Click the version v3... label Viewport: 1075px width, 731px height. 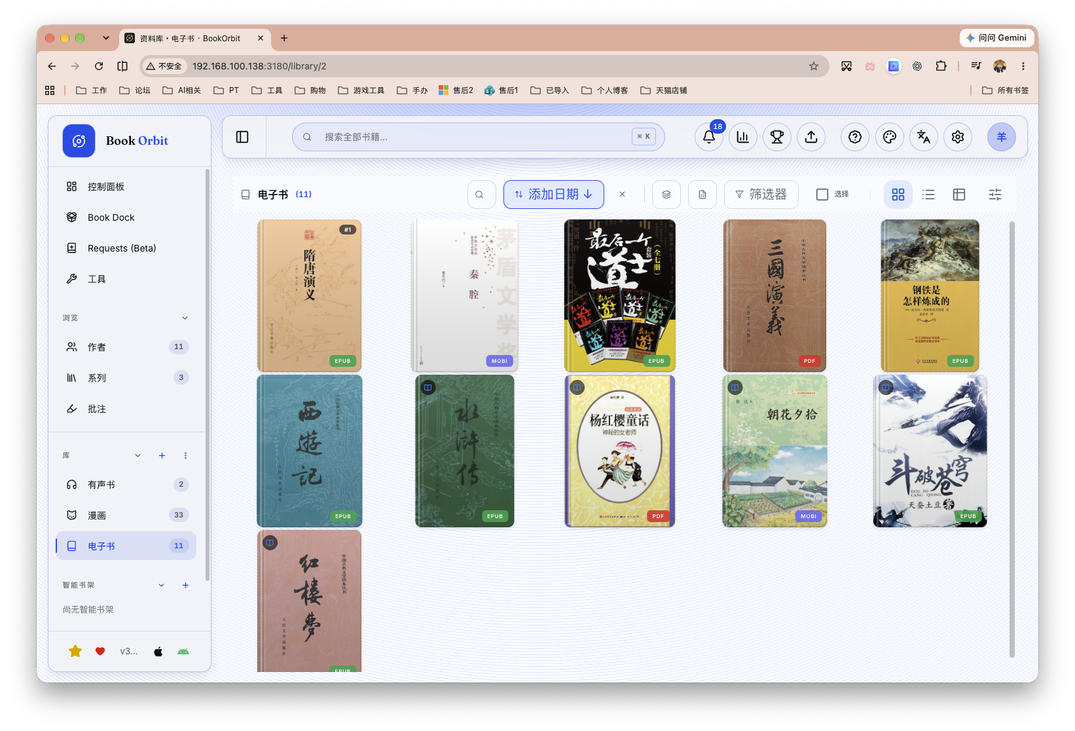[129, 651]
